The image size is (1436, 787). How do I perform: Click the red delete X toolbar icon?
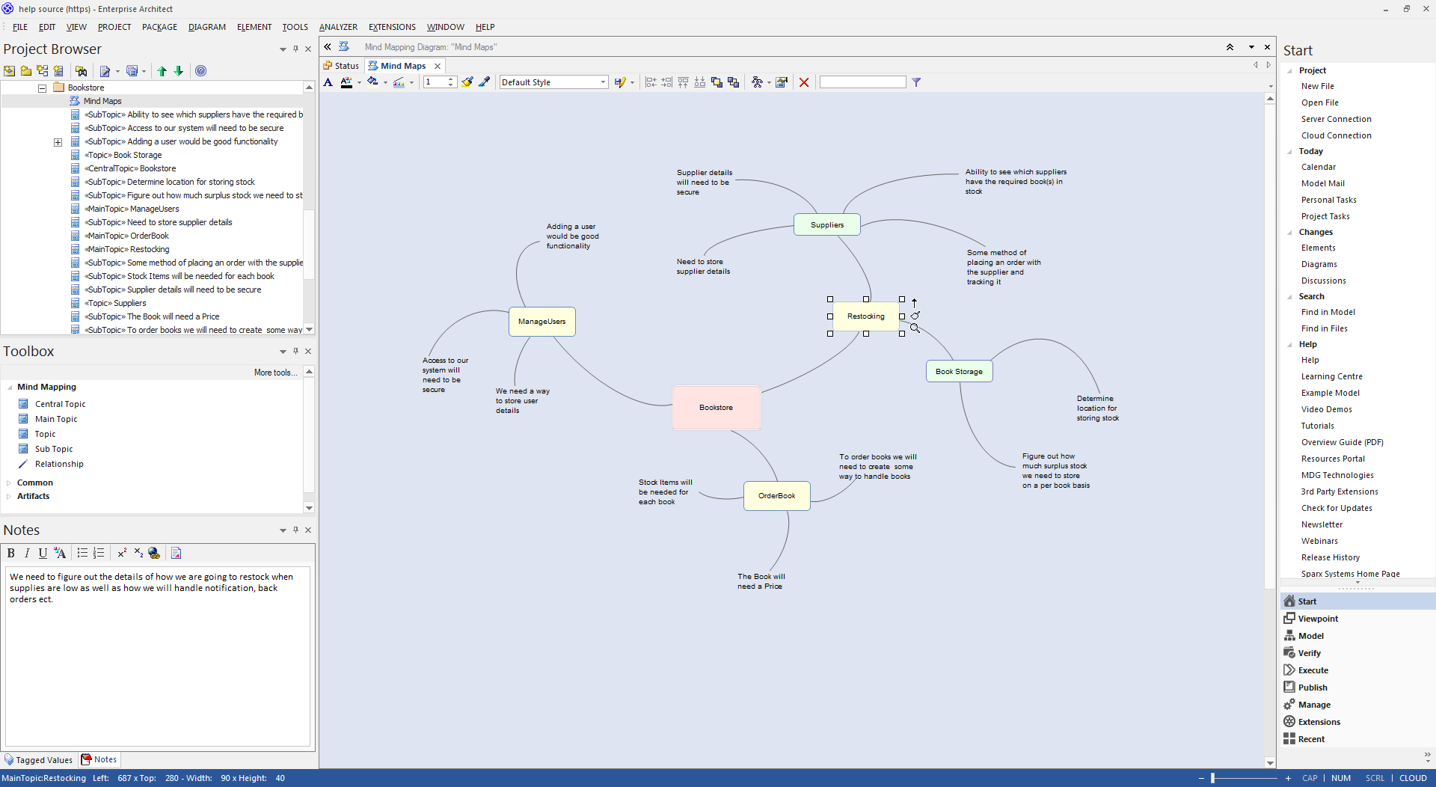click(x=804, y=82)
